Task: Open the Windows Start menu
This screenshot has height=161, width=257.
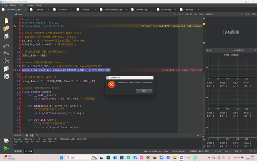Action: pos(61,158)
